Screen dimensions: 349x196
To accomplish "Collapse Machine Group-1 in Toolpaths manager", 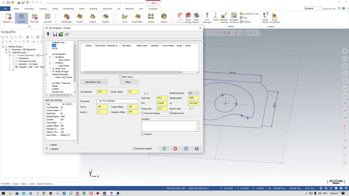I will (3, 47).
